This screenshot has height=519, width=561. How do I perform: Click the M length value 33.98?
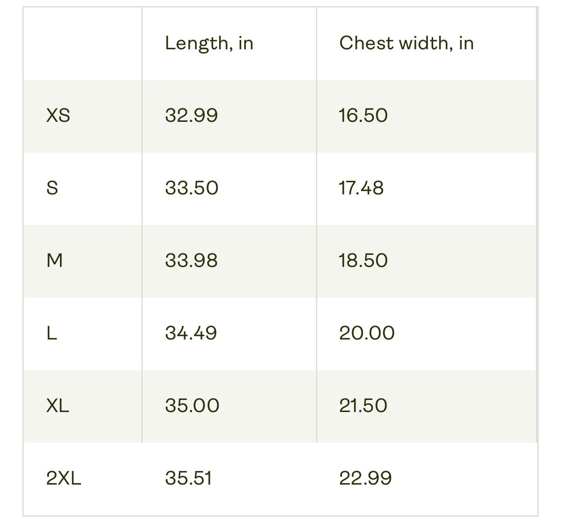(191, 260)
